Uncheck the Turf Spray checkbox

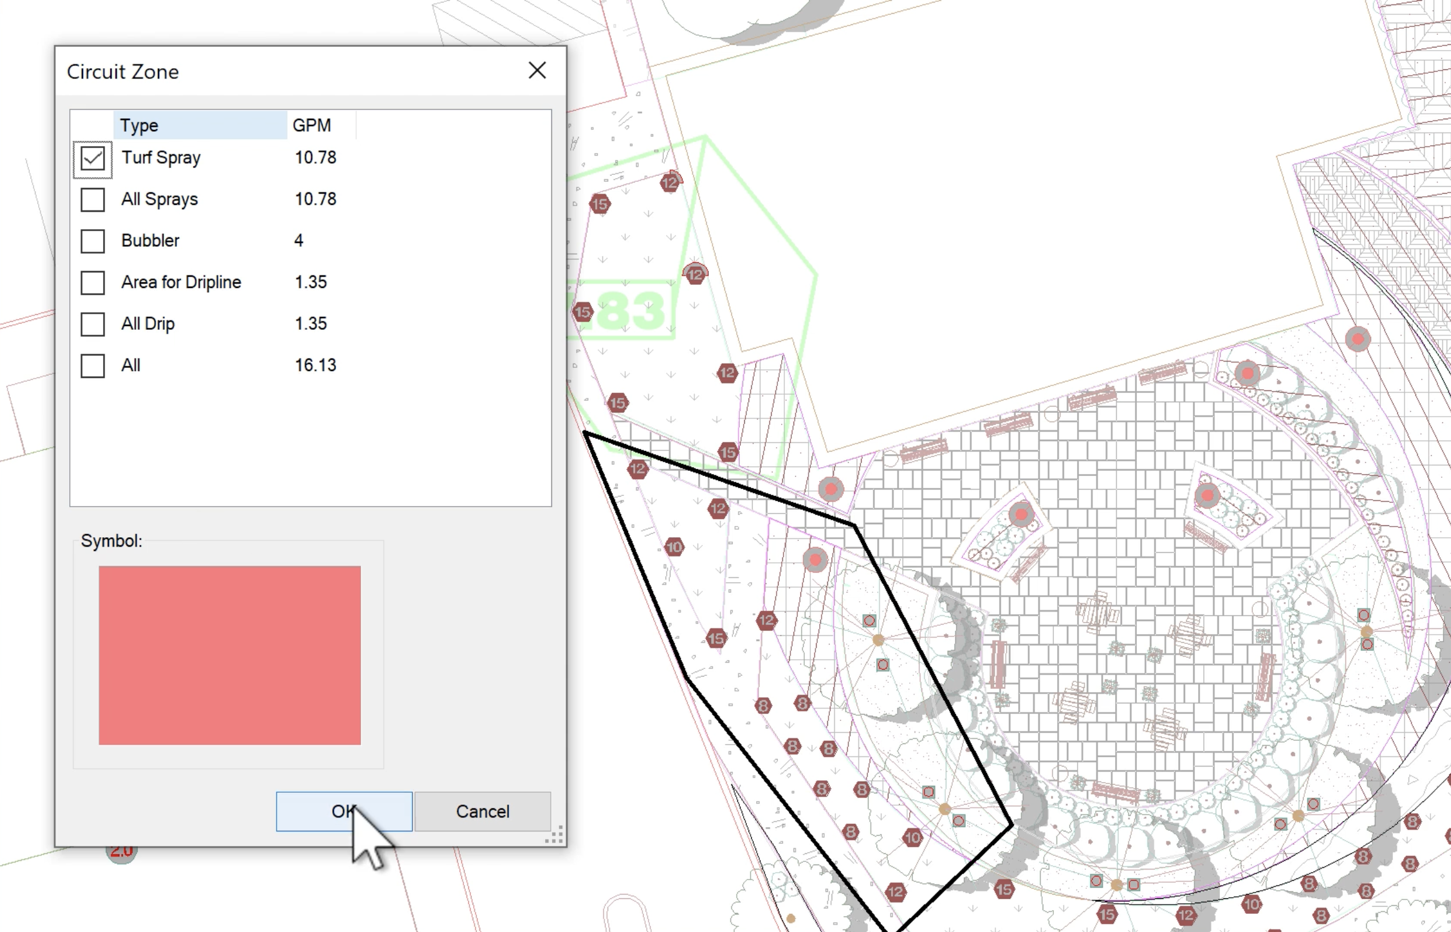coord(92,159)
